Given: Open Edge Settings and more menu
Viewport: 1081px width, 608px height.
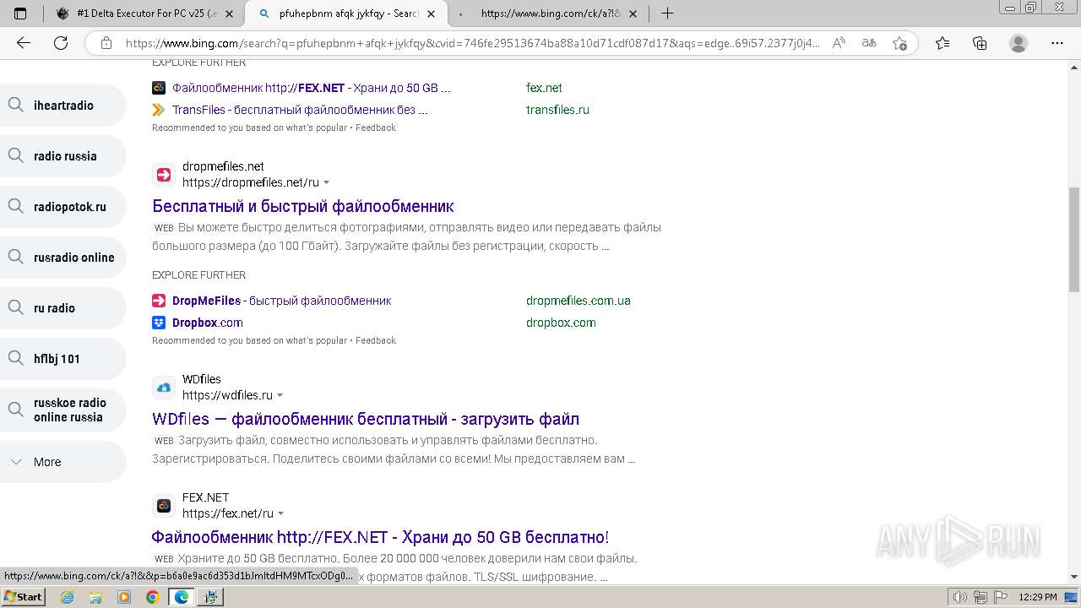Looking at the screenshot, I should tap(1057, 43).
